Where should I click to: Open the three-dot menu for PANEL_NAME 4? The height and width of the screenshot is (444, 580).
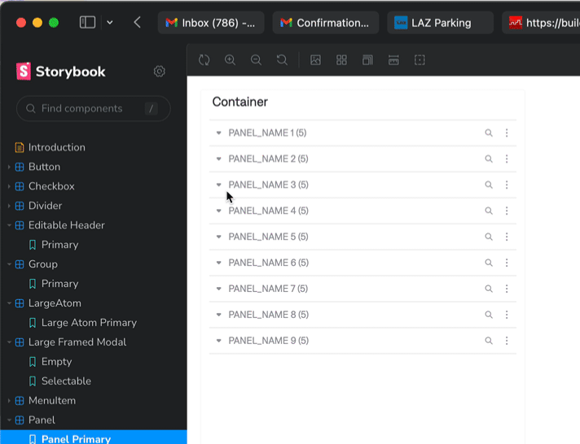click(507, 211)
